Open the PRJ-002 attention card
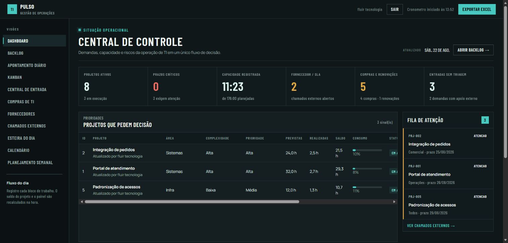508x243 pixels. click(x=448, y=143)
